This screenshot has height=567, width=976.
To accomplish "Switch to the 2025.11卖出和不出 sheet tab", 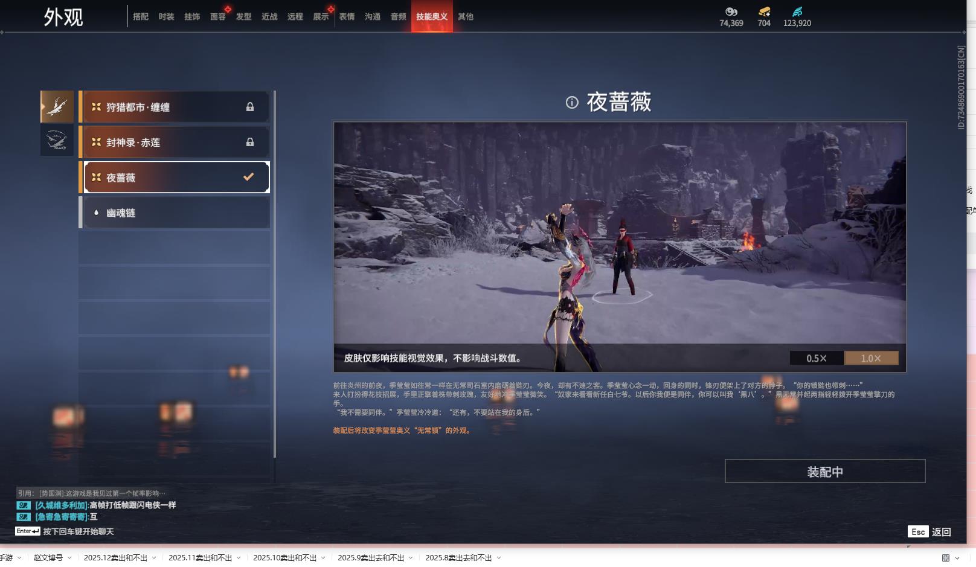I will [200, 558].
